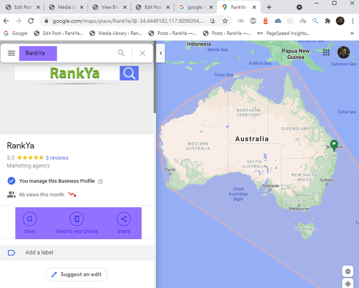The image size is (359, 288).
Task: Show more bookmarks chevron
Action: point(352,33)
